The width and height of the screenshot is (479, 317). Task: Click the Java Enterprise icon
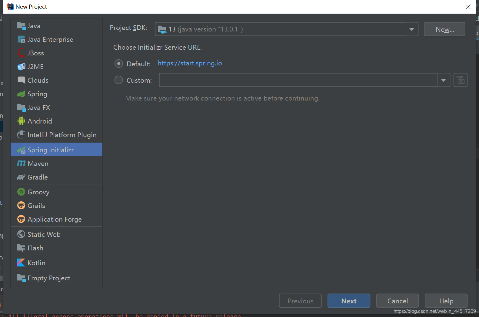(x=21, y=40)
